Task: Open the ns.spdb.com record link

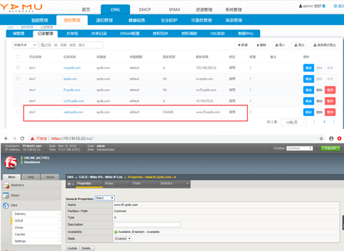Action: click(72, 68)
